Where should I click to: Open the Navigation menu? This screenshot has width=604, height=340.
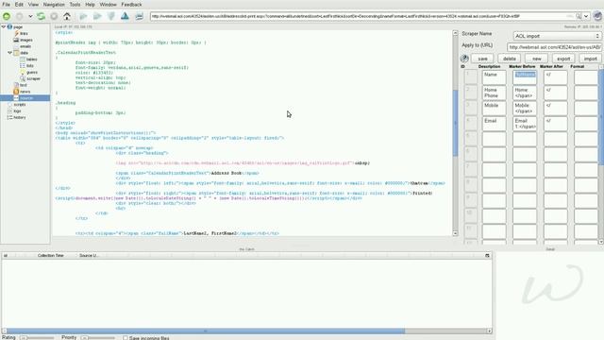pyautogui.click(x=54, y=5)
